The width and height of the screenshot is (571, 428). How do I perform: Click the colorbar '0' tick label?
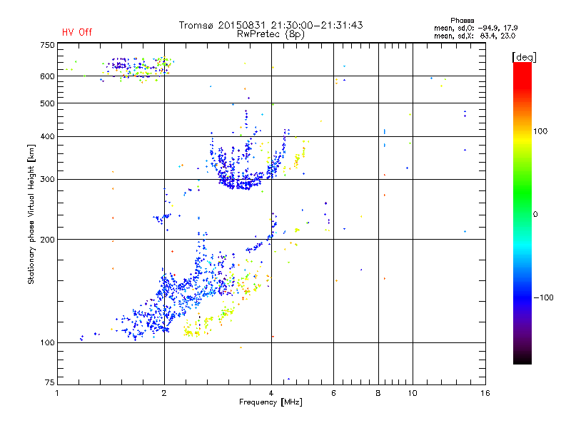click(x=535, y=215)
